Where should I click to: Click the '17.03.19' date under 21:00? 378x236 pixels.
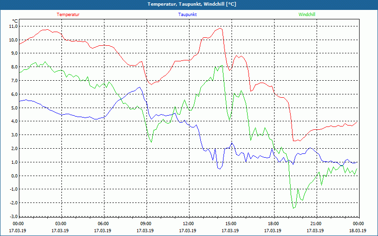[x=315, y=230]
